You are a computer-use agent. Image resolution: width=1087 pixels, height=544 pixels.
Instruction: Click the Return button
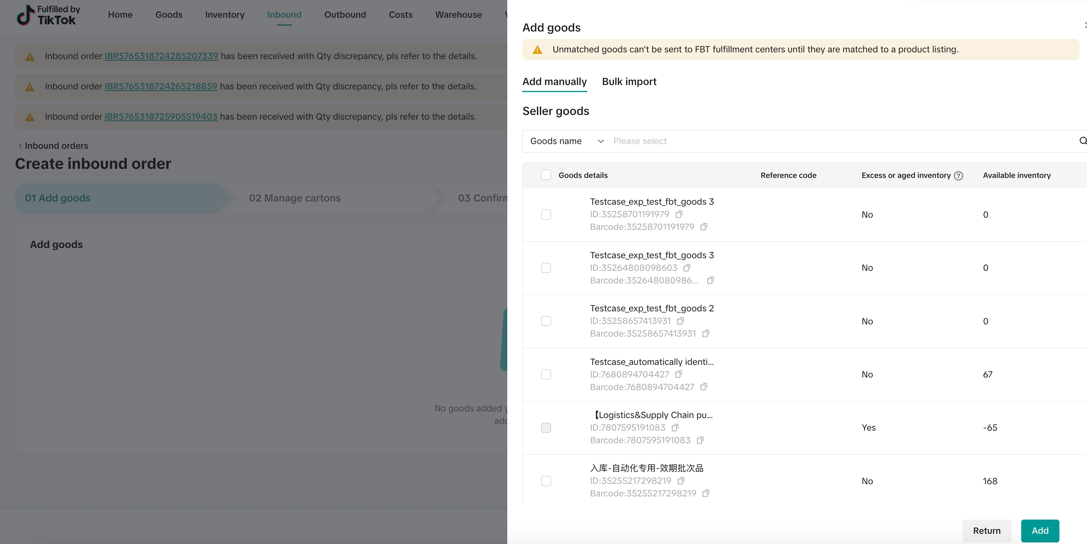click(x=986, y=531)
